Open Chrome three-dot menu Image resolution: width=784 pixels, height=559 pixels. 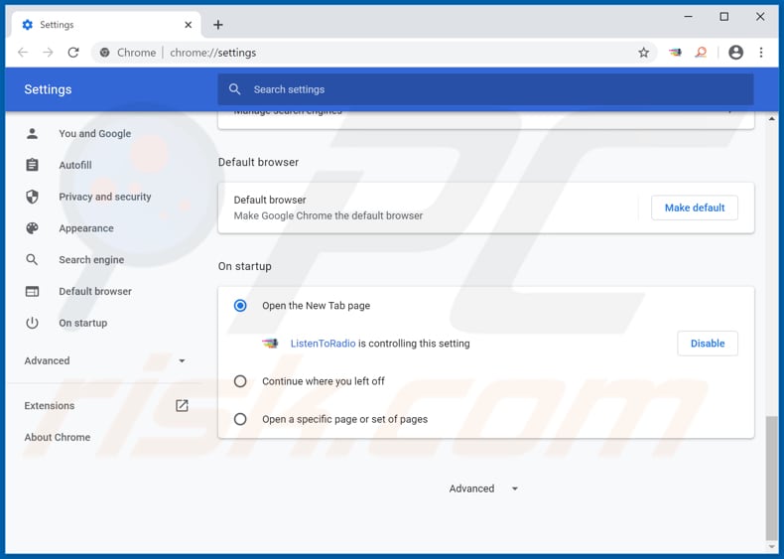click(761, 53)
